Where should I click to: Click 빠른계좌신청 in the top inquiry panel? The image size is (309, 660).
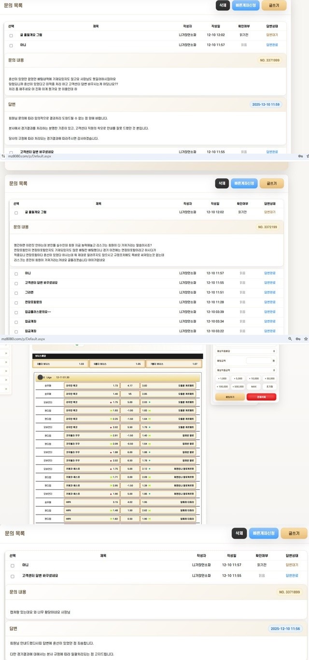click(246, 5)
